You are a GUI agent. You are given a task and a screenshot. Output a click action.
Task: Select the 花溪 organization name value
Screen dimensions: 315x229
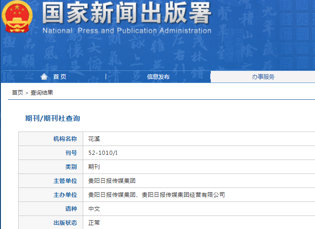click(94, 139)
